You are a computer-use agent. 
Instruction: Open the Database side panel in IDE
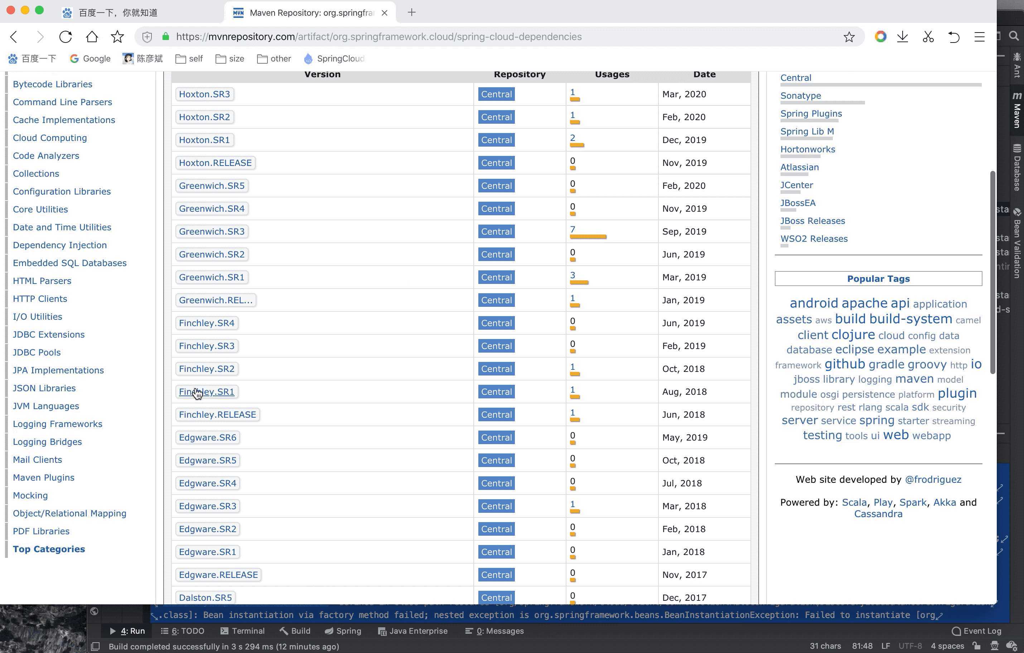click(x=1017, y=168)
